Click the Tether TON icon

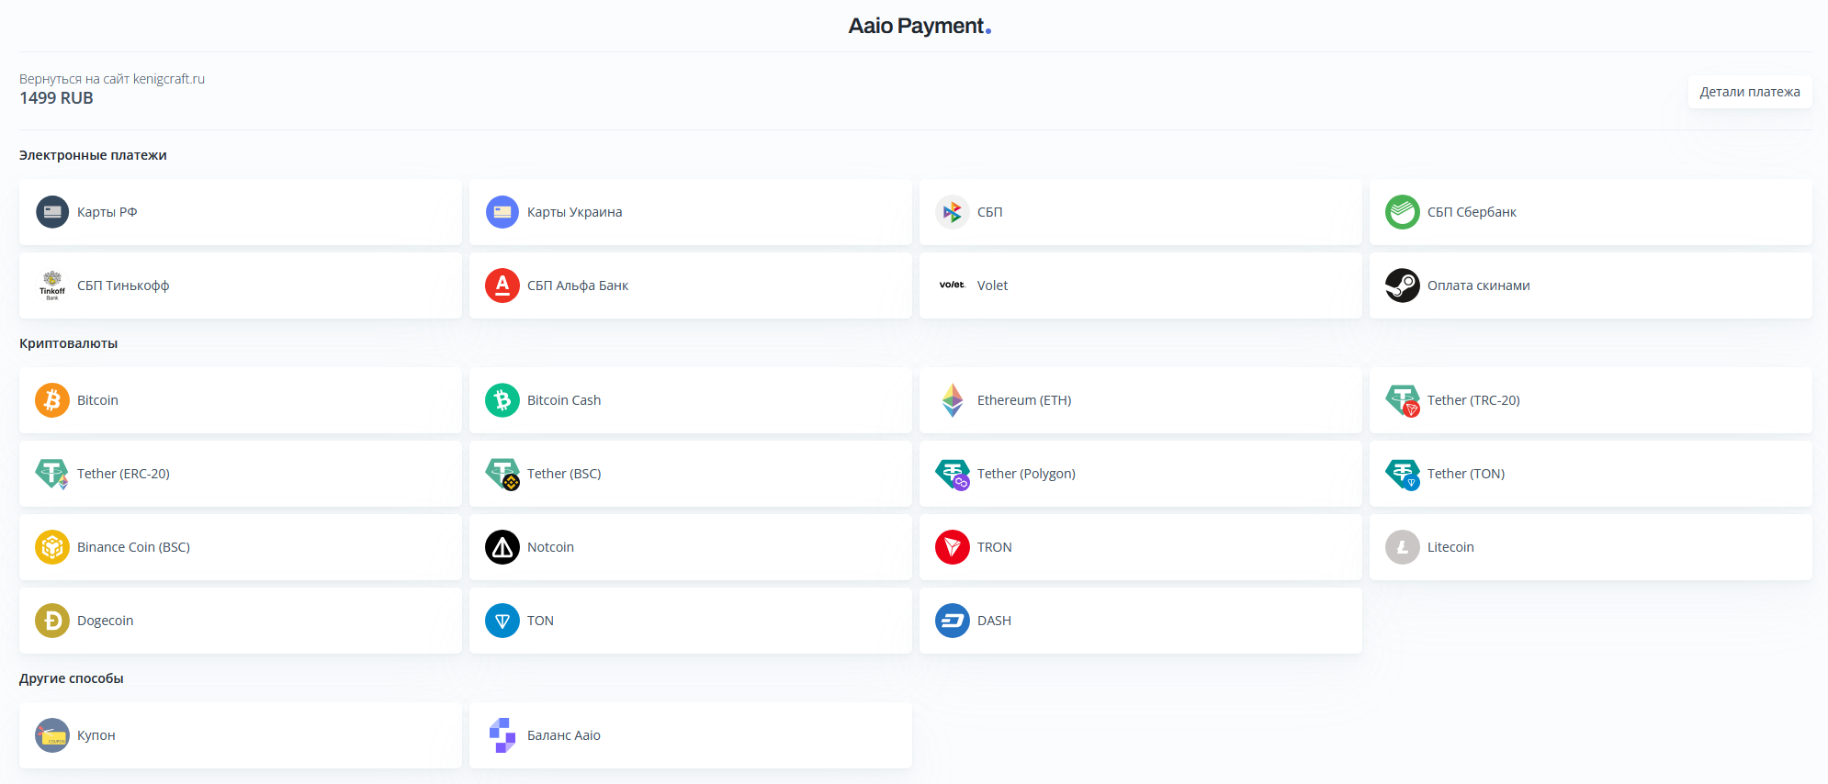[1403, 474]
